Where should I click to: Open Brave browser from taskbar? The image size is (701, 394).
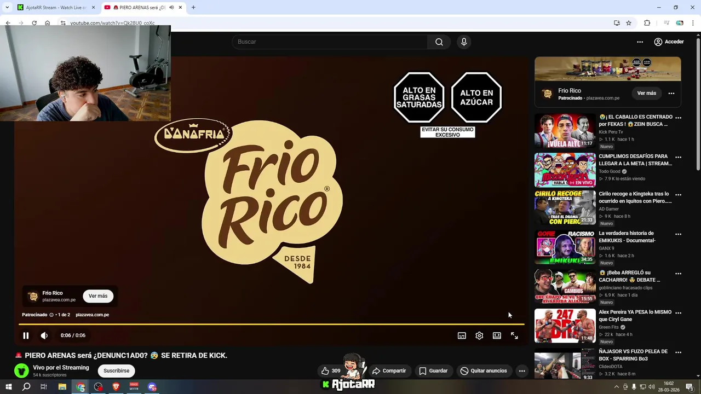(x=116, y=387)
